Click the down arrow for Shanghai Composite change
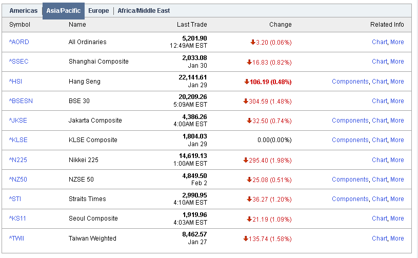The height and width of the screenshot is (258, 418). (x=249, y=62)
